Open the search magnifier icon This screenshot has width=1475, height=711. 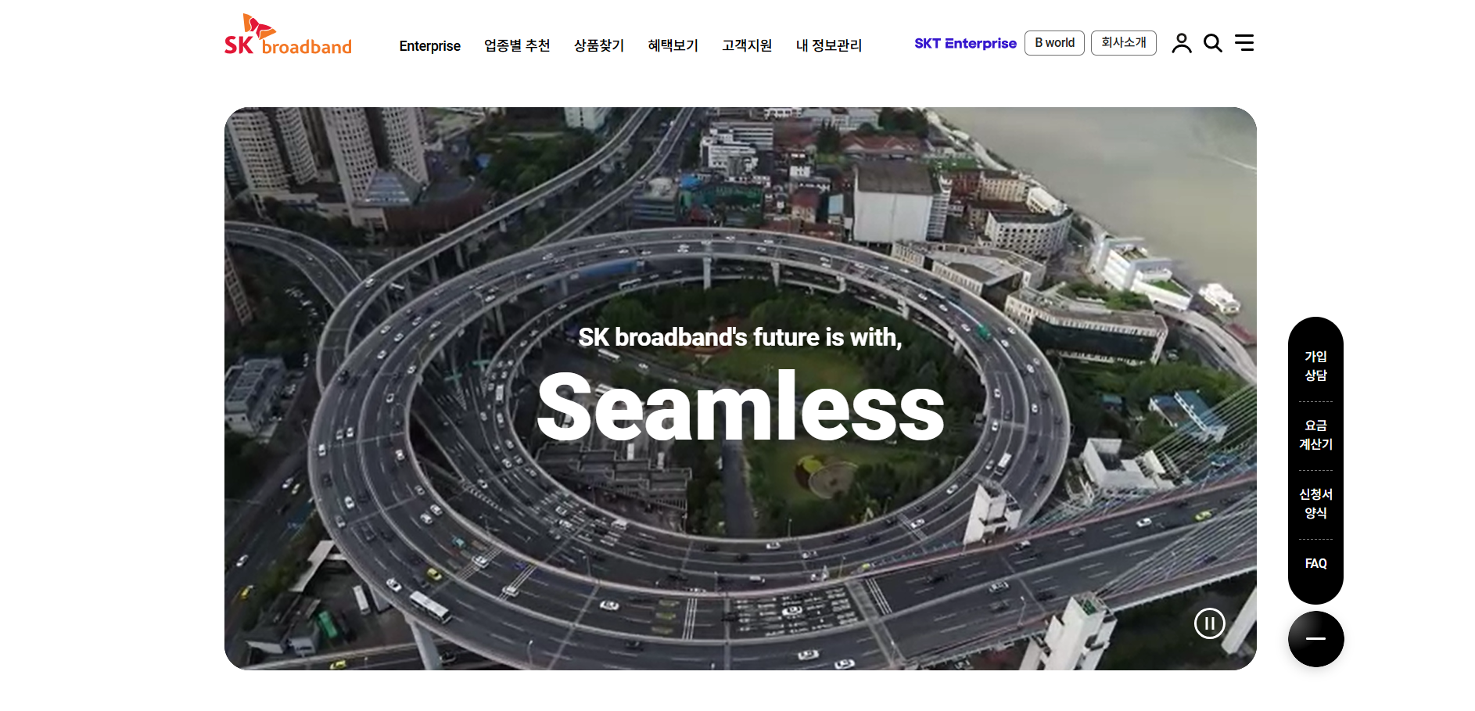pos(1212,43)
